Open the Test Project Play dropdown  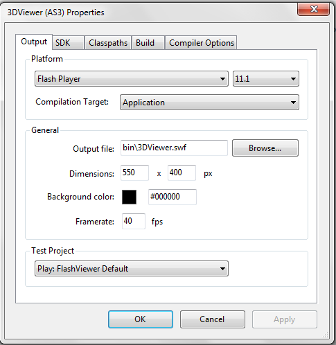coord(132,269)
